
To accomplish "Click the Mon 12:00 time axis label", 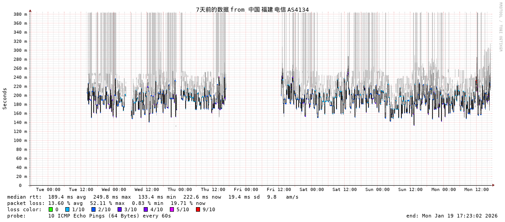I will coord(477,190).
